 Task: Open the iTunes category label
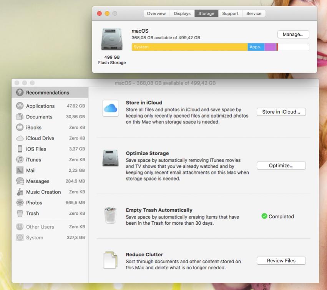(x=33, y=160)
